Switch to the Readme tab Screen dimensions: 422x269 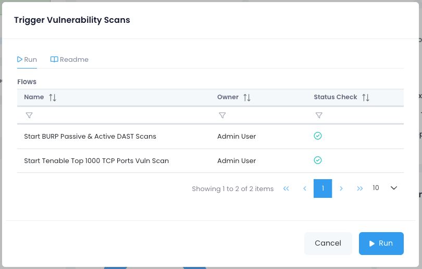click(x=69, y=60)
